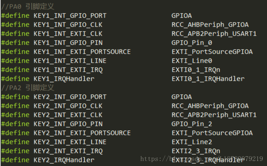Image resolution: width=267 pixels, height=166 pixels.
Task: Click the RCC_AHBPeriph_GPIOA value for KEY1_INT_GPIO_CLK
Action: point(210,25)
